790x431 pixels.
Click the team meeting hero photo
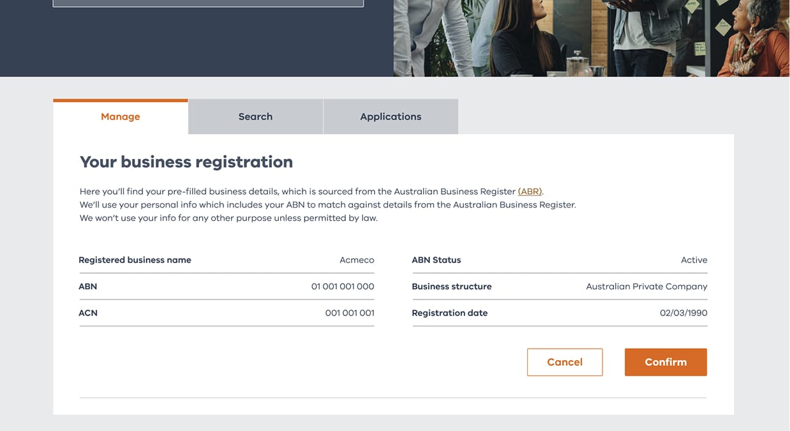click(x=591, y=38)
